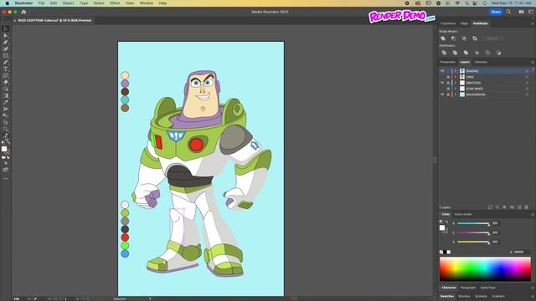The height and width of the screenshot is (301, 536).
Task: Hide the SWATCHES layer eye icon
Action: tap(442, 83)
